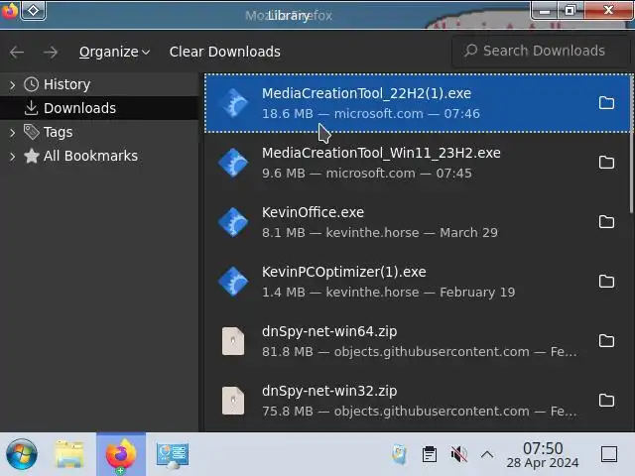Unmute audio via the volume tray icon
This screenshot has width=635, height=476.
coord(458,454)
